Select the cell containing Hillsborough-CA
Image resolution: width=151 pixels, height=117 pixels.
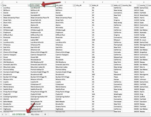click(43, 30)
